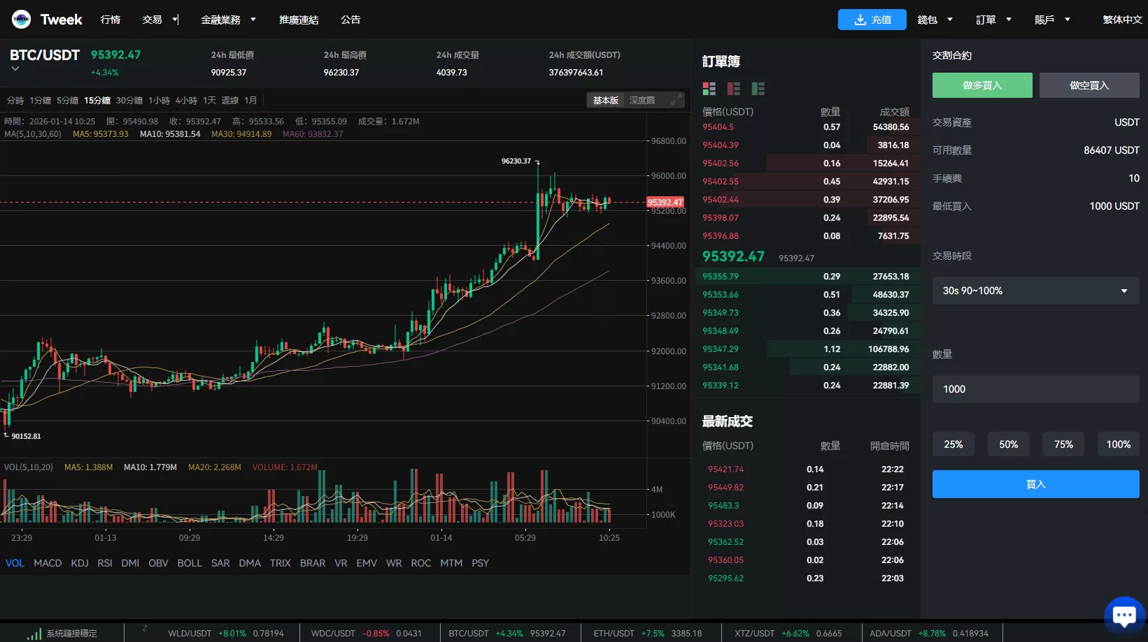Switch chart to 深度圖 depth view
1148x642 pixels.
tap(643, 100)
